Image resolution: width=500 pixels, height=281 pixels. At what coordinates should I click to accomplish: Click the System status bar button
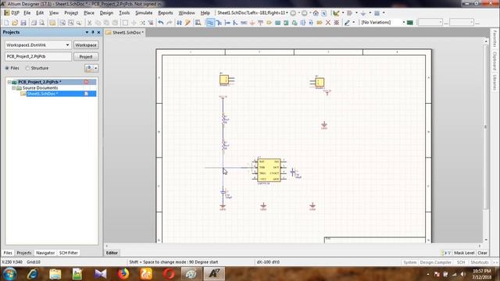(409, 262)
